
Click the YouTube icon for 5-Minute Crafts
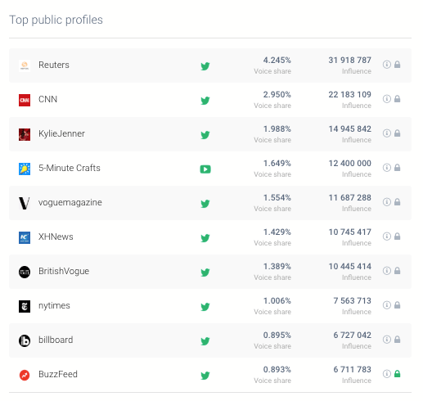(205, 169)
